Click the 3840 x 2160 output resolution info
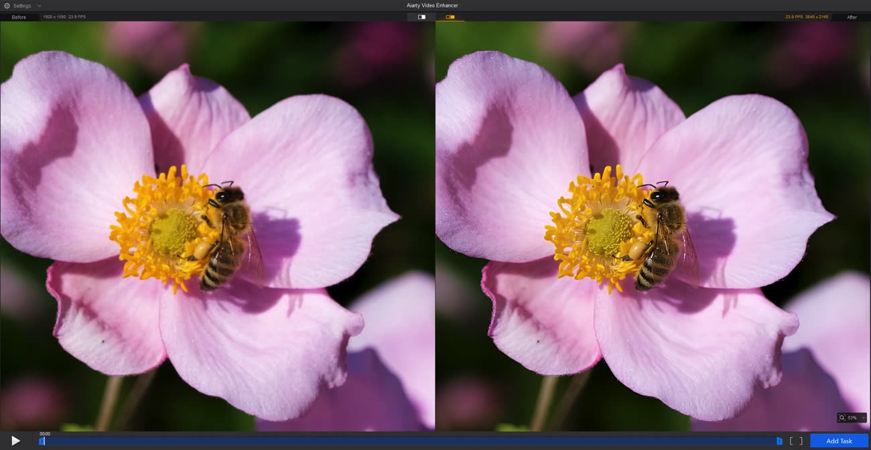 pos(817,17)
